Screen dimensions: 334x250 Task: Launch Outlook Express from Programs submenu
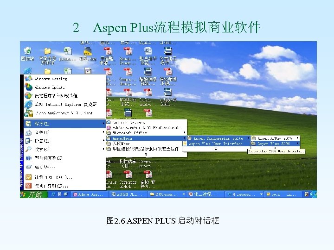pos(146,122)
